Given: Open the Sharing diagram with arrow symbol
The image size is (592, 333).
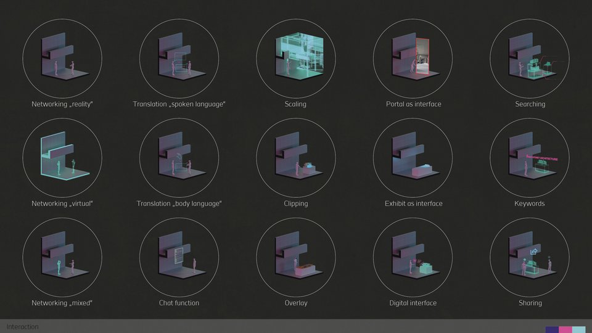Looking at the screenshot, I should tap(530, 258).
